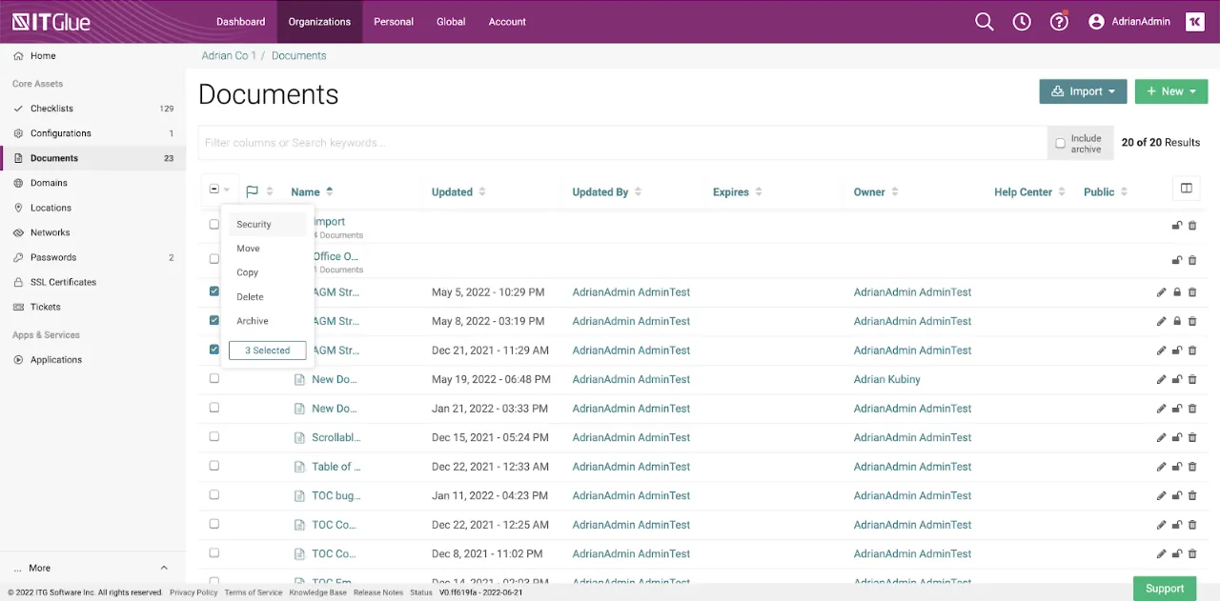Image resolution: width=1220 pixels, height=601 pixels.
Task: Select Archive in bulk actions menu
Action: pos(253,321)
